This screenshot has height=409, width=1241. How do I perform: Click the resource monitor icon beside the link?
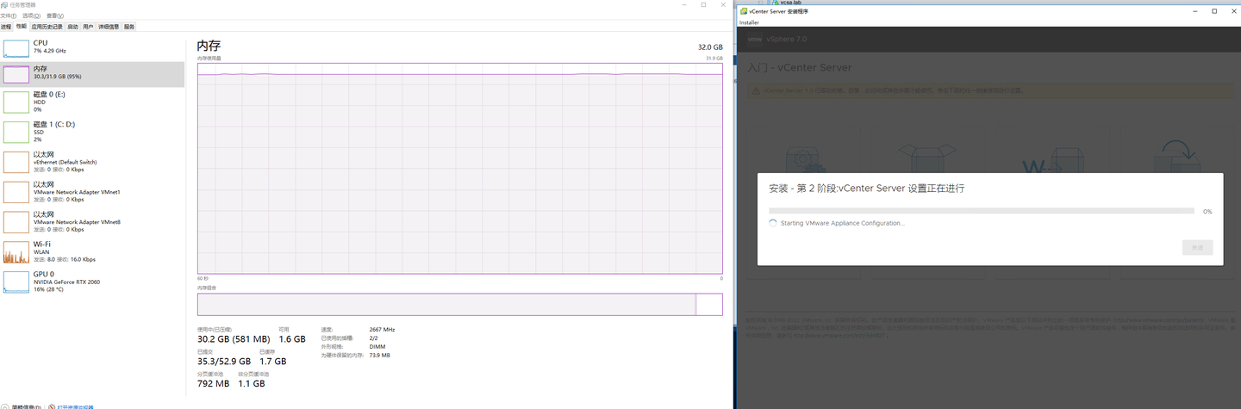(52, 406)
